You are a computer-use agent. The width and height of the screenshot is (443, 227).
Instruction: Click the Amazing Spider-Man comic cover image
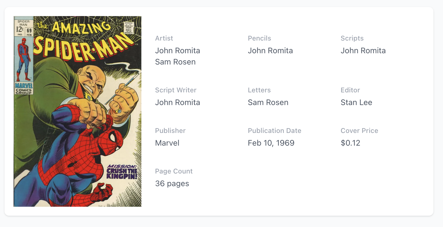tap(77, 111)
